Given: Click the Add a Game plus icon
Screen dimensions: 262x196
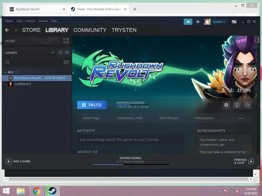Looking at the screenshot, I should tap(8, 161).
